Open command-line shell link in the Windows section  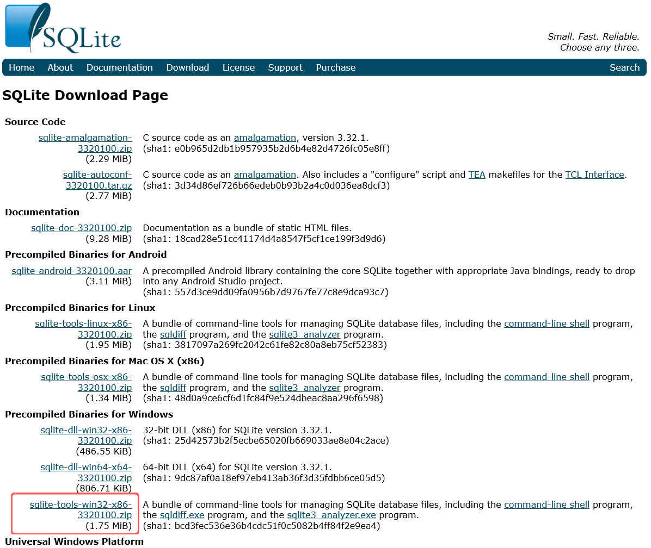click(546, 505)
